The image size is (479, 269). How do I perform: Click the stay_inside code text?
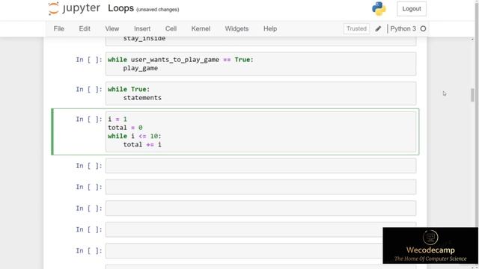coord(144,38)
